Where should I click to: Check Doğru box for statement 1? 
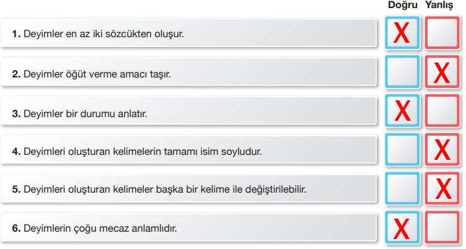click(403, 33)
